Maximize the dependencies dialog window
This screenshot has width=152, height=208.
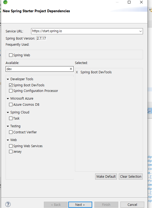click(x=129, y=2)
